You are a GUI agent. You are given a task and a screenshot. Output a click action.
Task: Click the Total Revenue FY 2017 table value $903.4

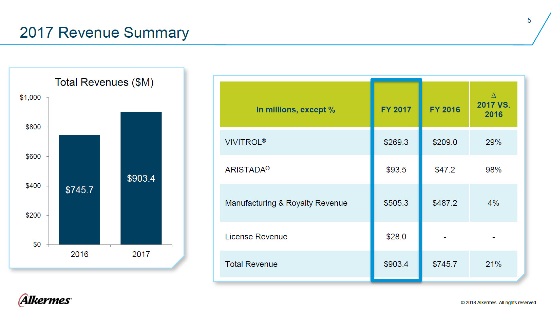click(x=396, y=264)
